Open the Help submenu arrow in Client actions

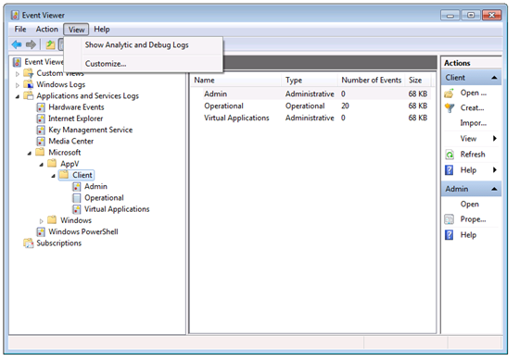point(495,170)
